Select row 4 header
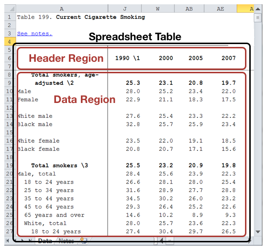Viewport: 267px width, 250px height. pyautogui.click(x=10, y=42)
